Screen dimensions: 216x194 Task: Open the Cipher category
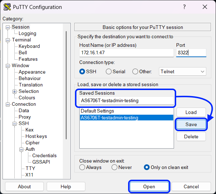(33, 143)
